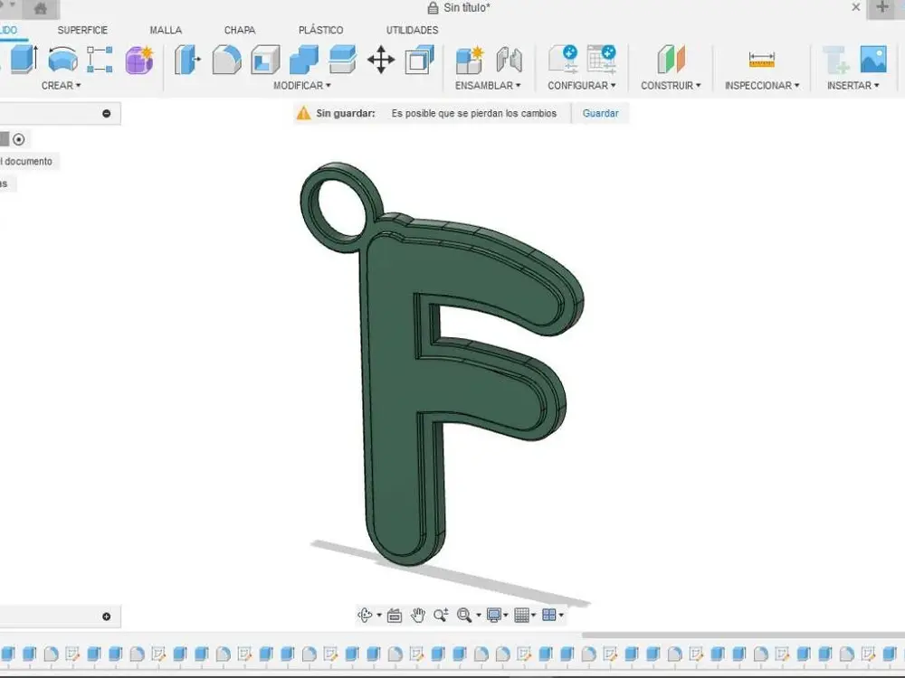The height and width of the screenshot is (678, 905).
Task: Switch to the MALLA tab
Action: point(166,30)
